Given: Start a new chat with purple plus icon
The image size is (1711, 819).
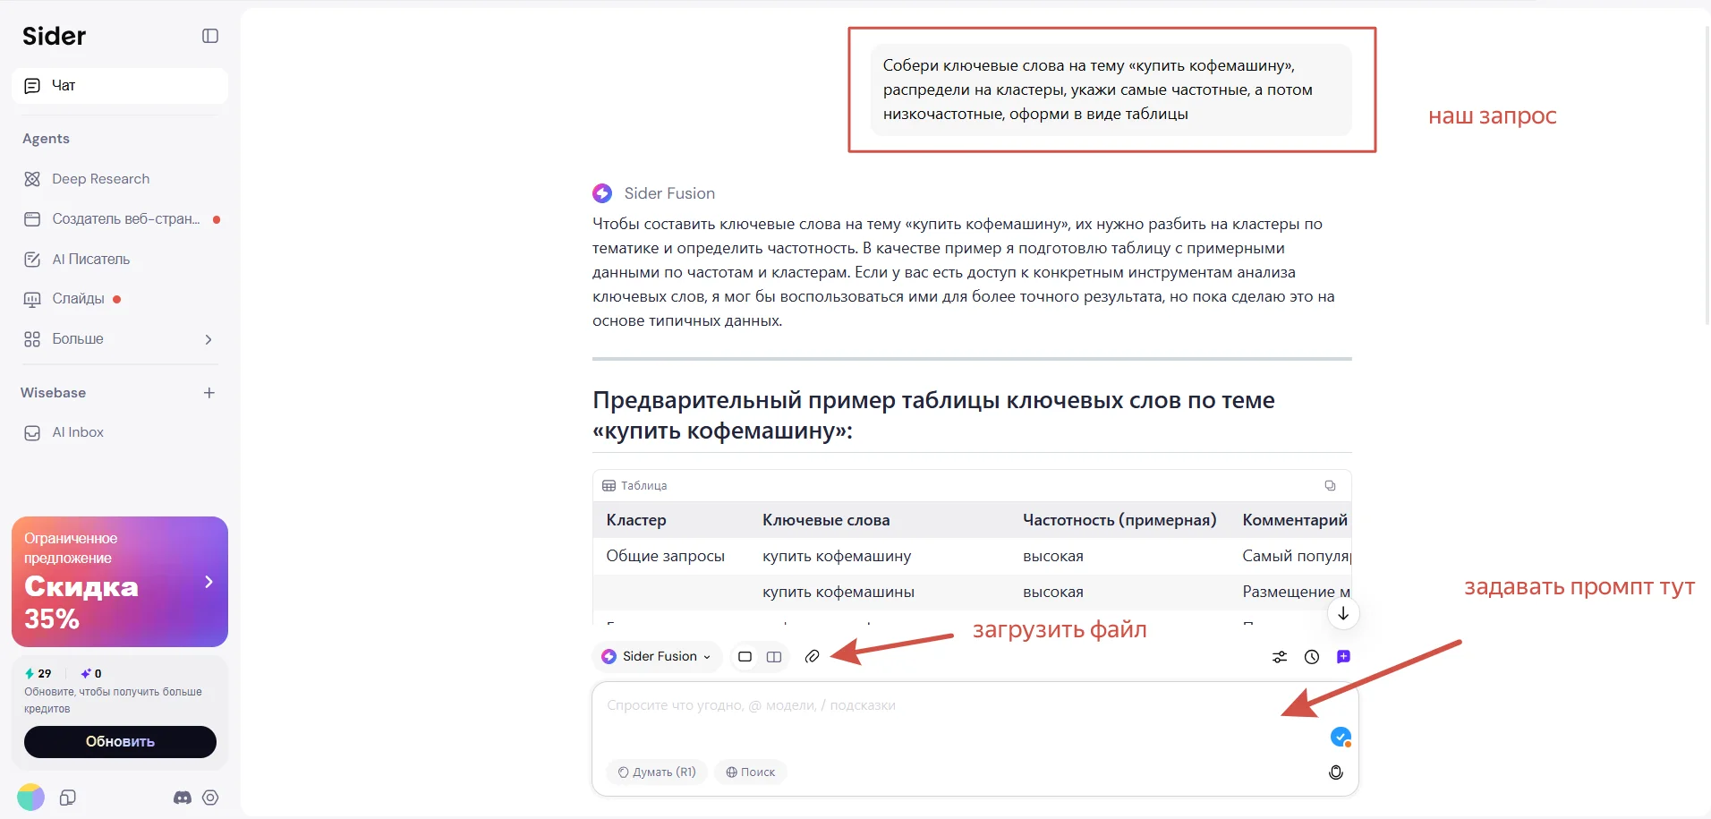Looking at the screenshot, I should (1343, 657).
